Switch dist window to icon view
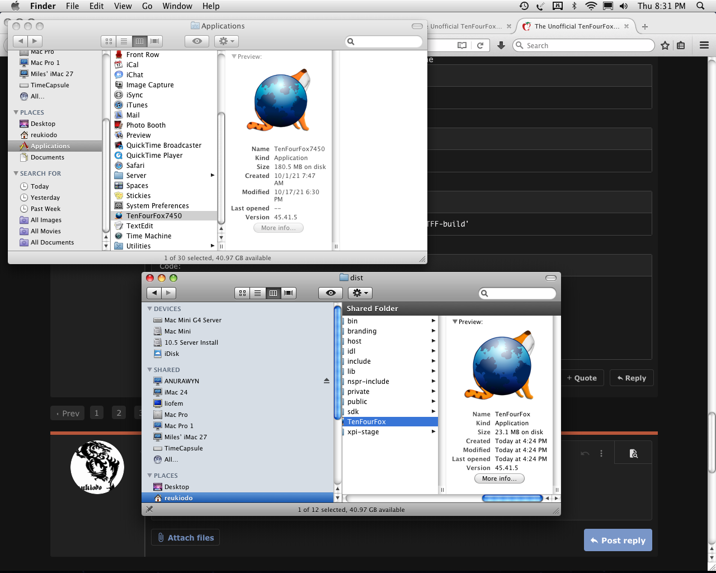This screenshot has height=573, width=716. (243, 293)
